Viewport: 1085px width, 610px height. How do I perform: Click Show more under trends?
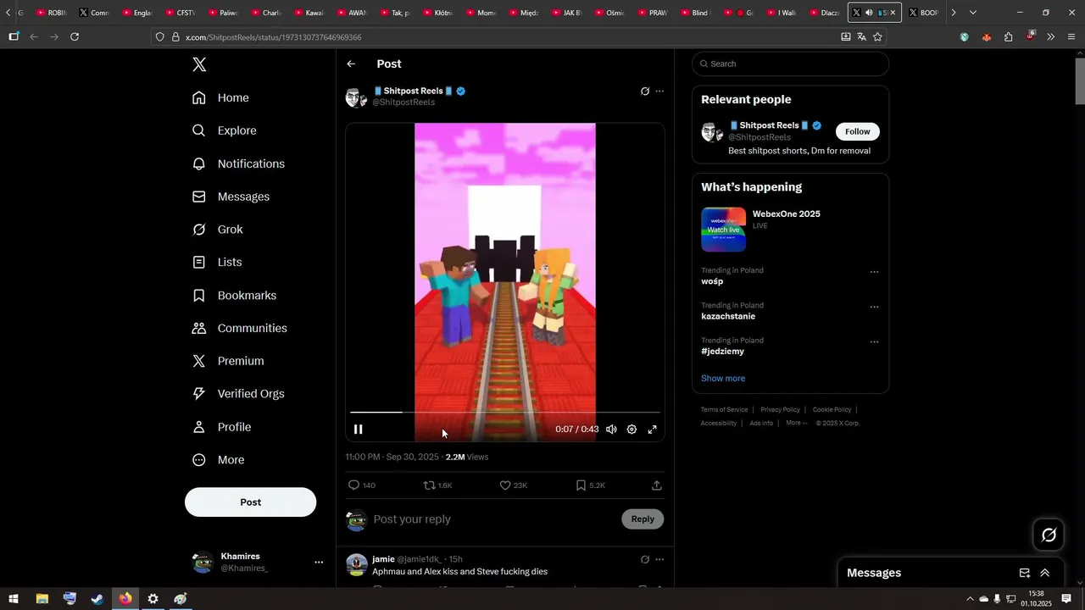tap(723, 379)
